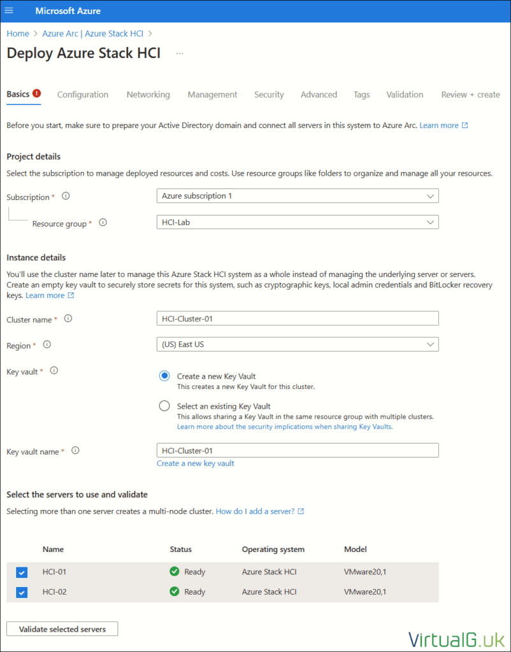
Task: Switch to the Configuration tab
Action: (83, 95)
